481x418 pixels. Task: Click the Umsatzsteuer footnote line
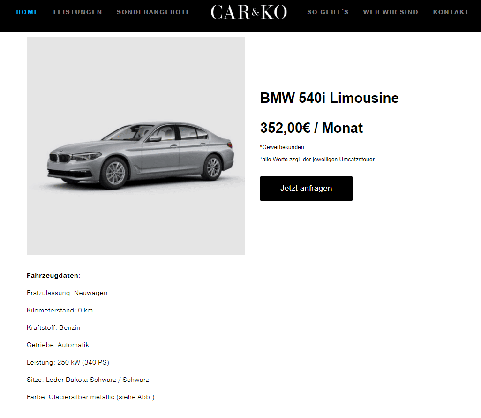(317, 160)
